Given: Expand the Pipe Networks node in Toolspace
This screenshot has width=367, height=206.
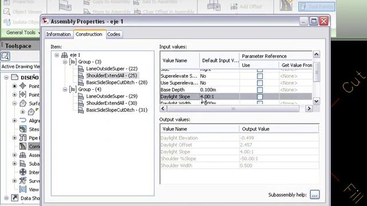Looking at the screenshot, I should click(14, 138).
